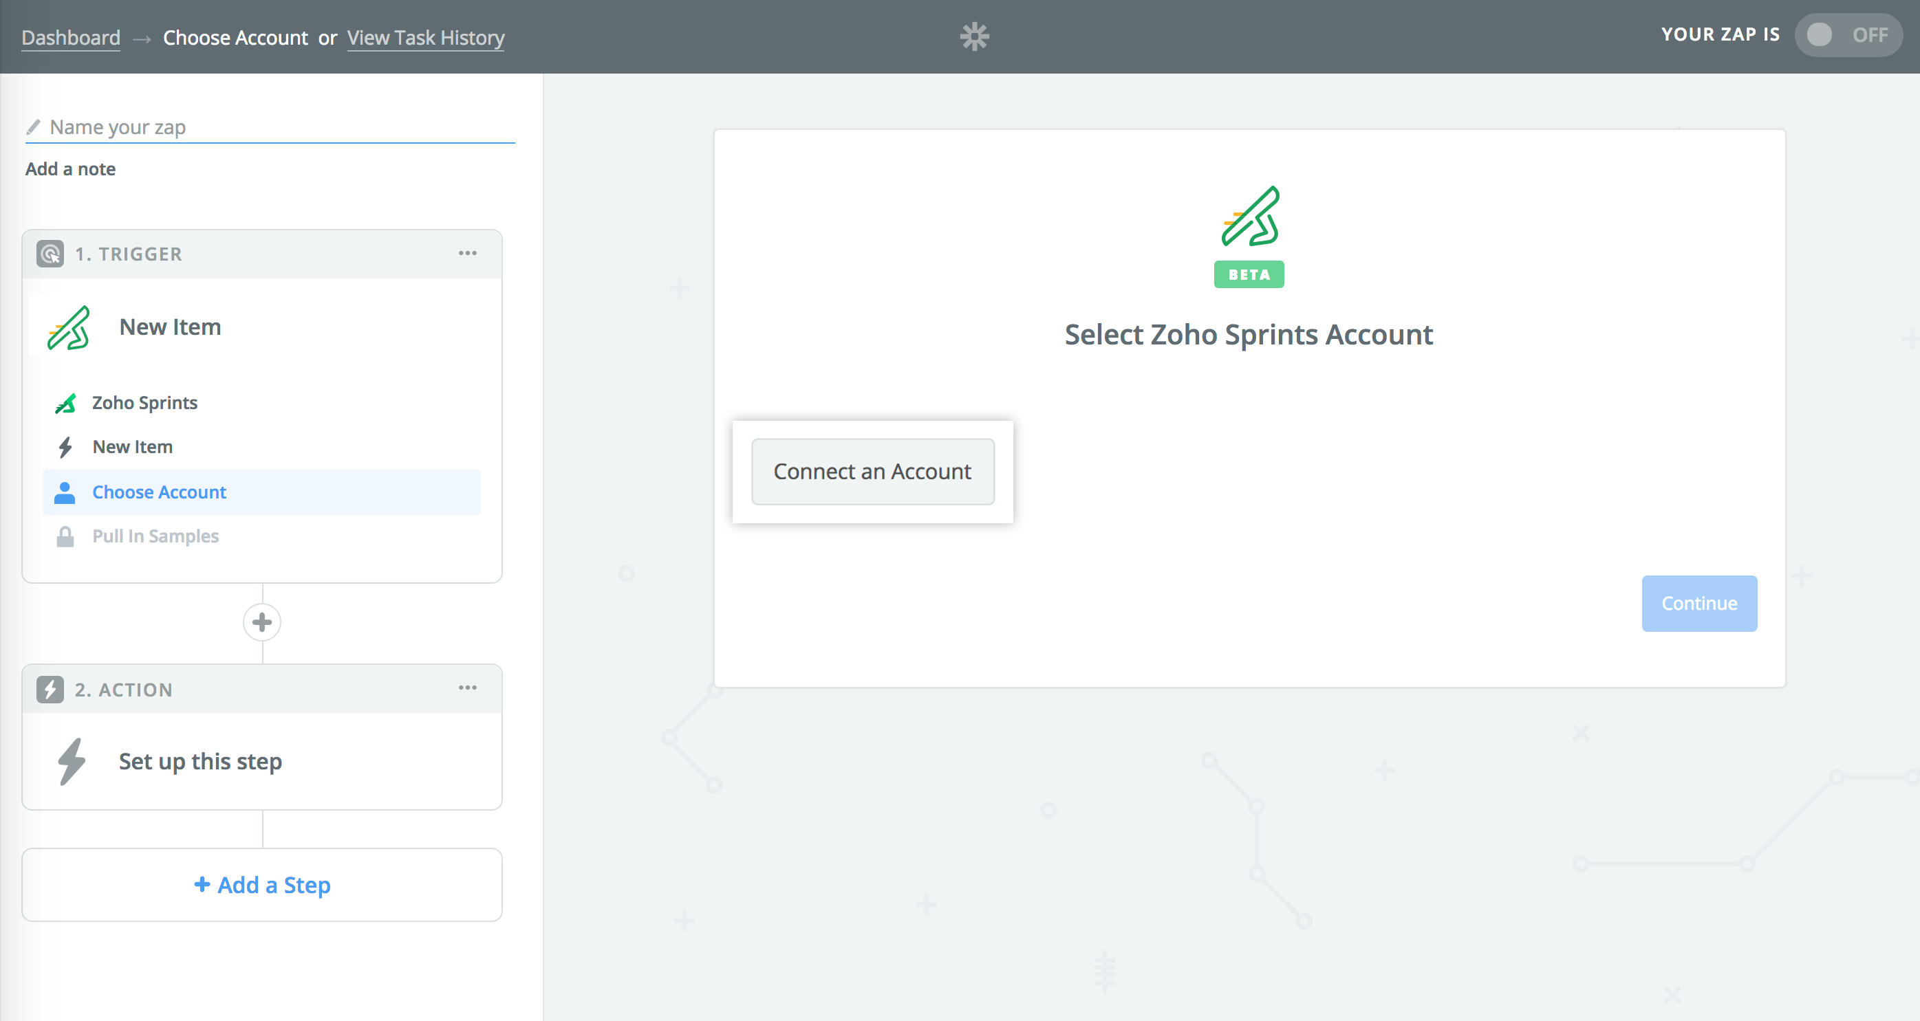Viewport: 1920px width, 1021px height.
Task: Click the lightning bolt icon in Set up this step
Action: coord(72,761)
